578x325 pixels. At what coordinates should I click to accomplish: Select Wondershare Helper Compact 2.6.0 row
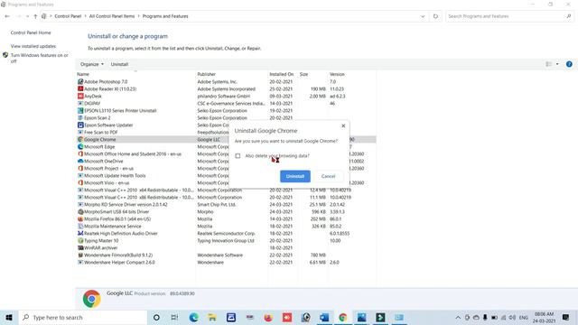coord(227,263)
